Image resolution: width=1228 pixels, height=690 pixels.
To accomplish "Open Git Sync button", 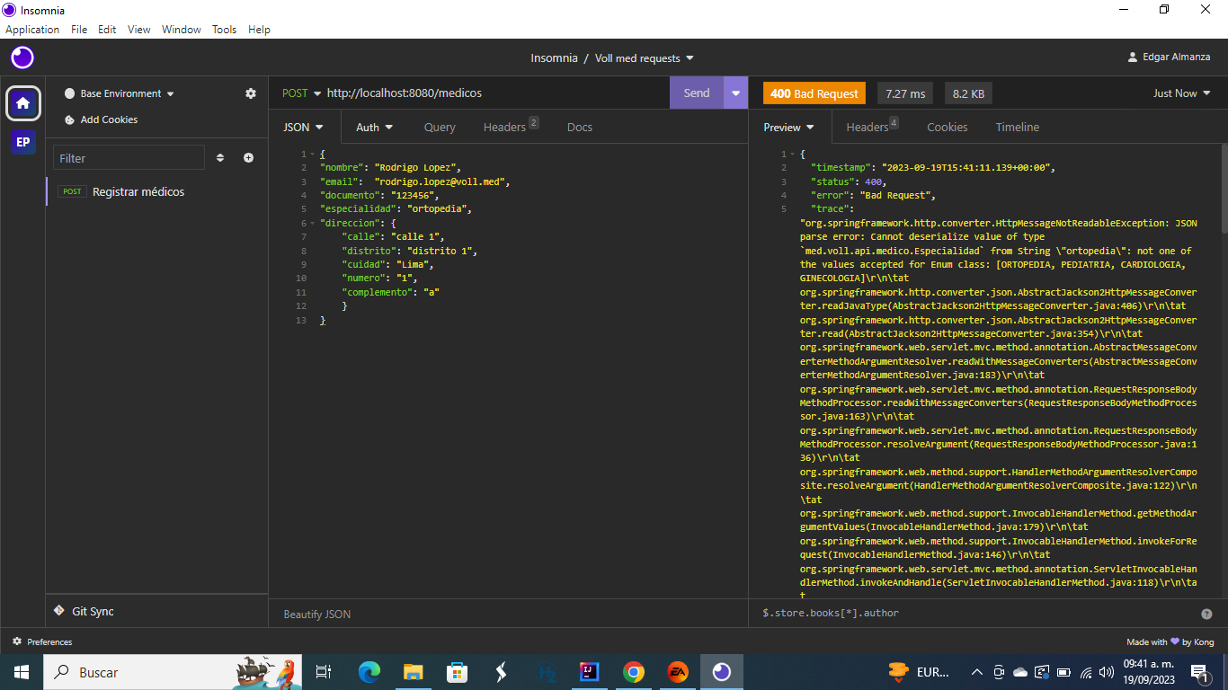I will pos(84,611).
